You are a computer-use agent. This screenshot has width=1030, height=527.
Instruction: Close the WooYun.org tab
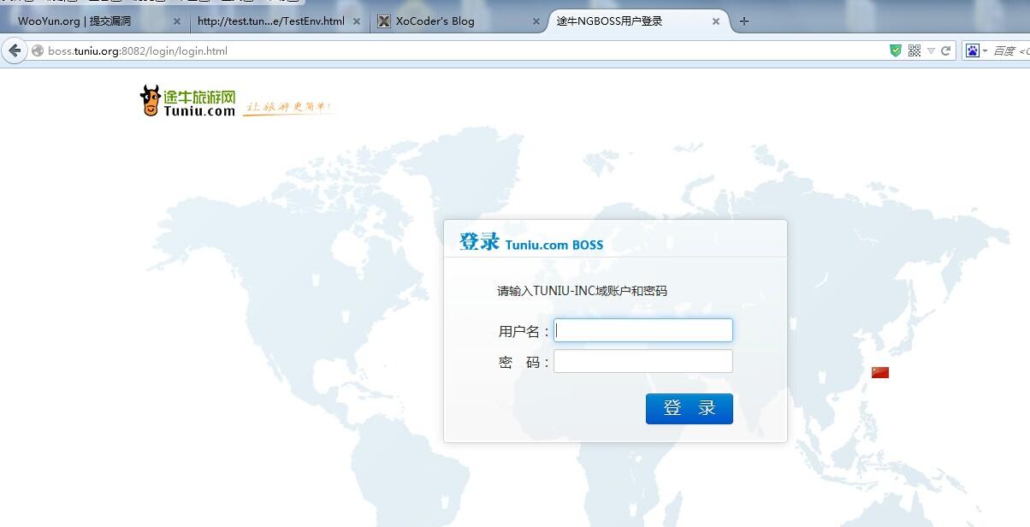pos(177,21)
